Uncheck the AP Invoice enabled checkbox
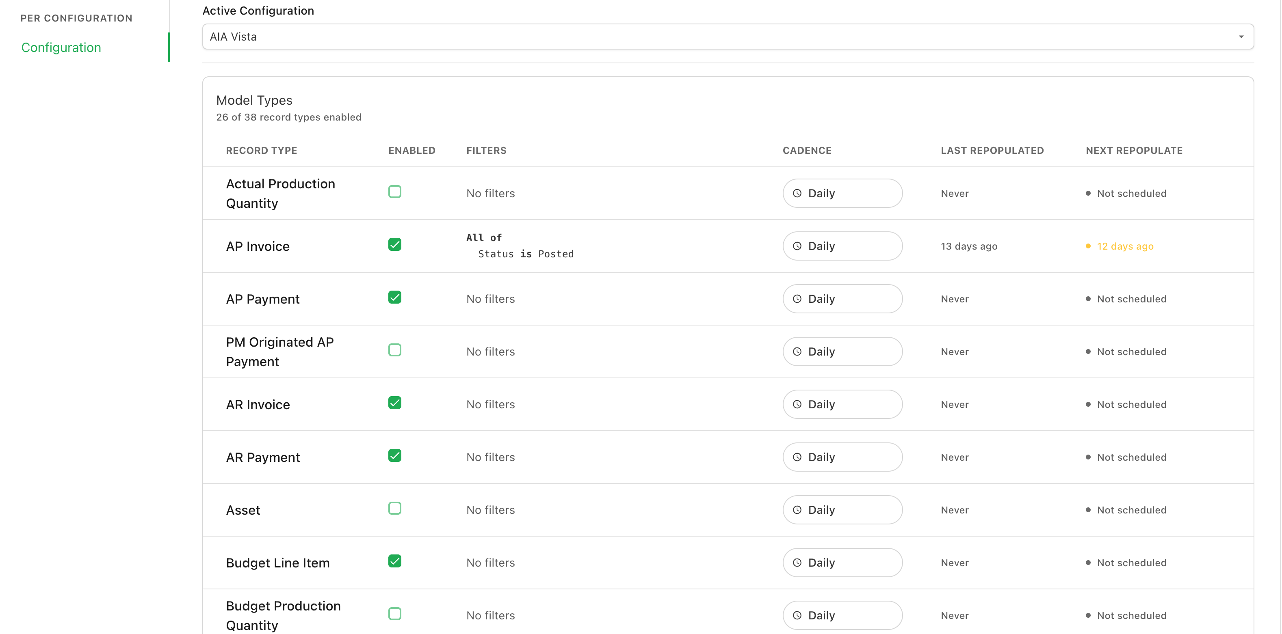 tap(395, 245)
